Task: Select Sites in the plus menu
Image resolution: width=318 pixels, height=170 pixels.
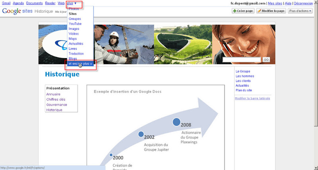Action: pyautogui.click(x=73, y=14)
